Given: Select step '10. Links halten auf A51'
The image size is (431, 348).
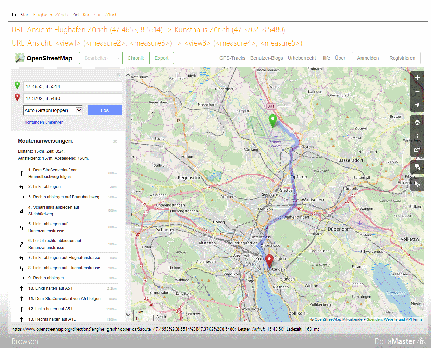Looking at the screenshot, I should [68, 288].
